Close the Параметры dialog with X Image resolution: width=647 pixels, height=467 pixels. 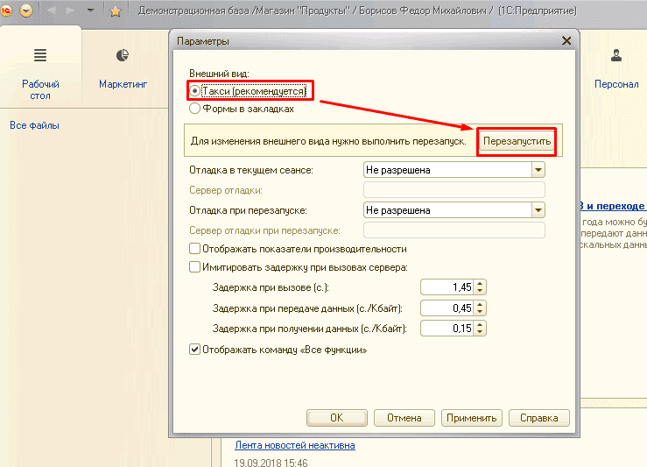[566, 40]
